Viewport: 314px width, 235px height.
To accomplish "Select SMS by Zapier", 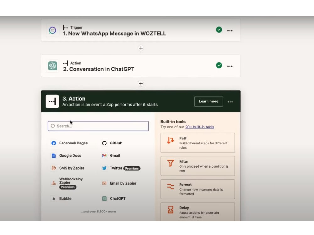I will tap(71, 168).
